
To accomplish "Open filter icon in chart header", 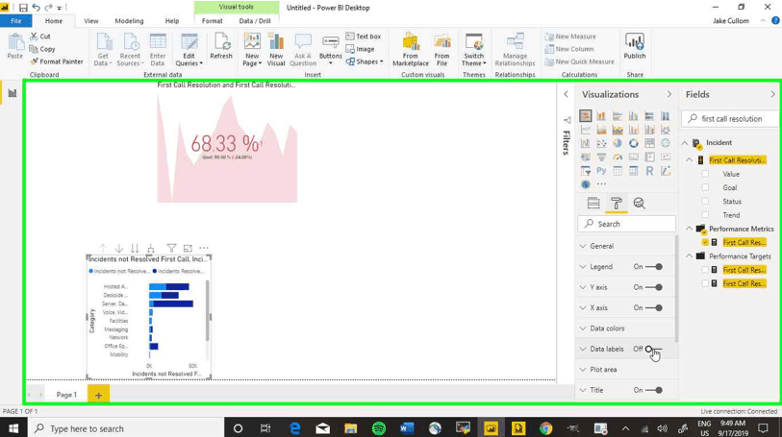I will 171,248.
